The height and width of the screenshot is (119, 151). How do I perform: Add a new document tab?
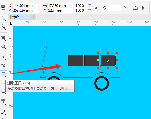tap(33, 17)
